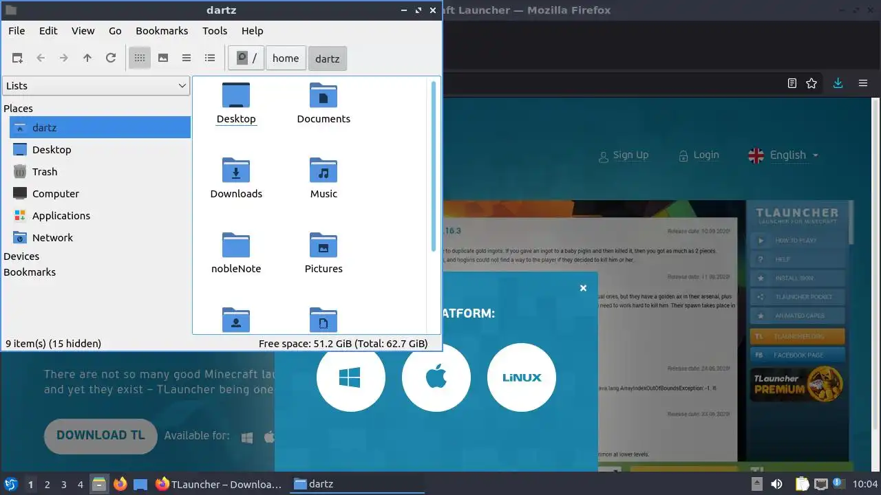Viewport: 881px width, 495px height.
Task: Open Firefox downloads panel
Action: click(x=838, y=83)
